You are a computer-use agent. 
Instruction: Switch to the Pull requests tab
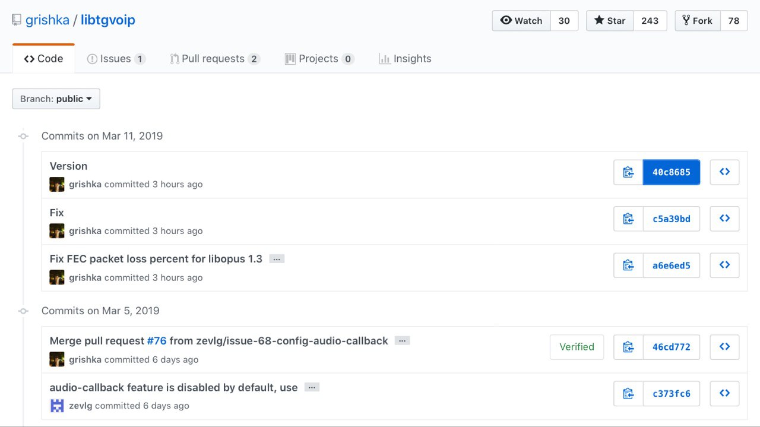214,59
